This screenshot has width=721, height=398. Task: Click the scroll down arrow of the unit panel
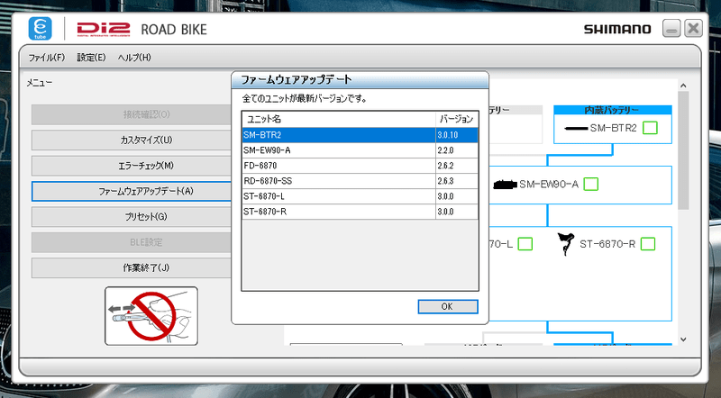point(683,339)
